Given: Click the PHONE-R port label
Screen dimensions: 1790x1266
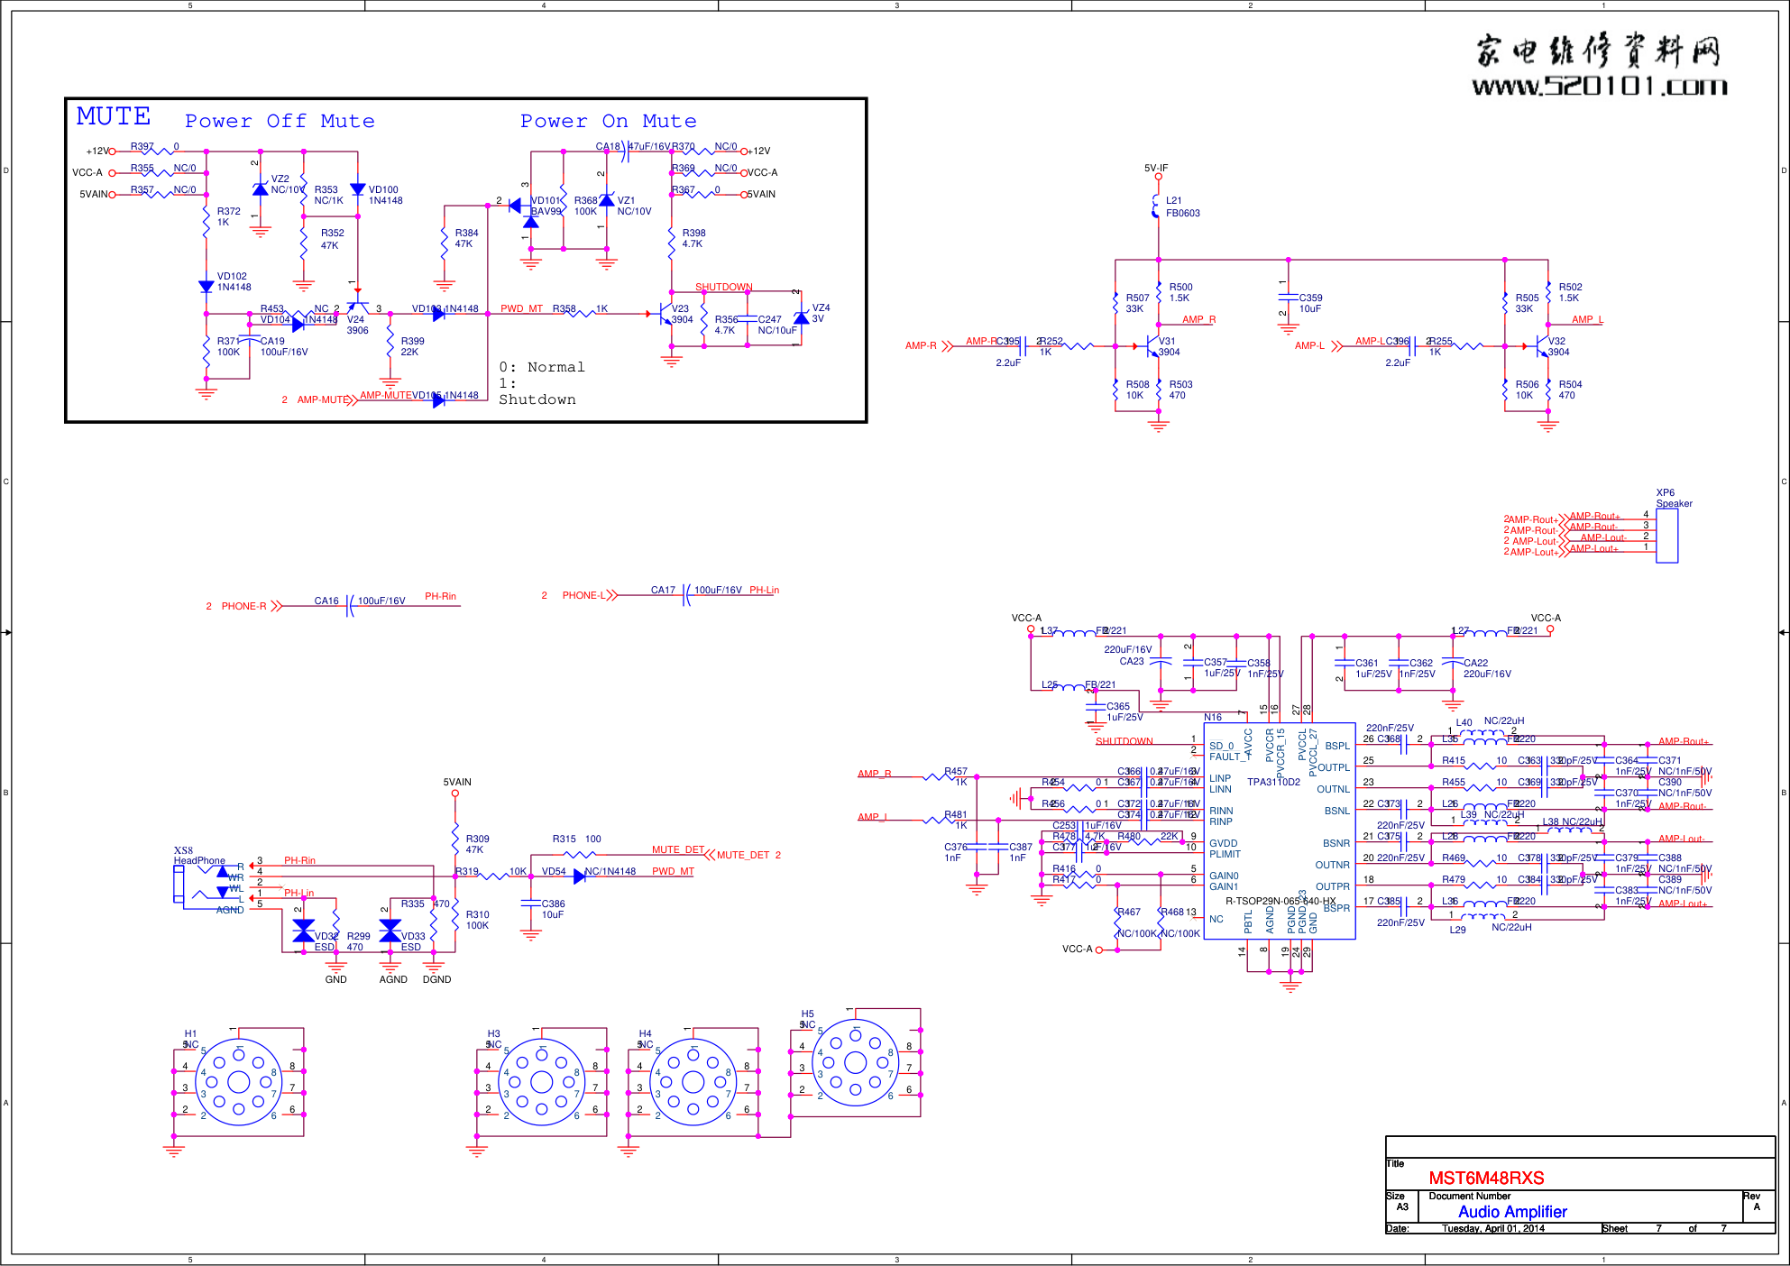Looking at the screenshot, I should click(x=244, y=606).
